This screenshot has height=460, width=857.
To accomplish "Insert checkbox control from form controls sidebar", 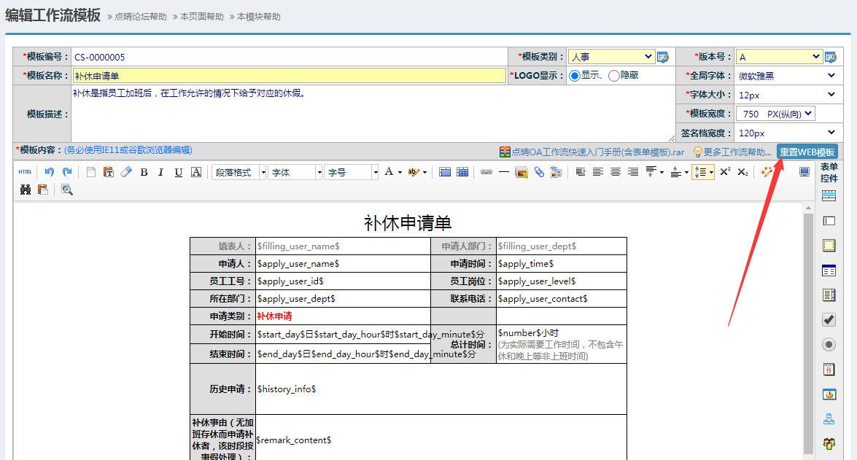I will point(829,320).
